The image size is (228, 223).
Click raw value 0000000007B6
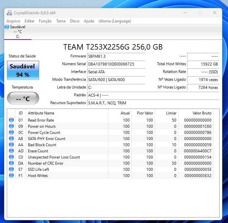(198, 133)
